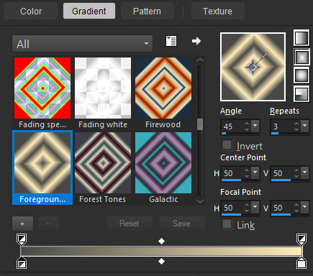
Task: Click the plus add stop button
Action: [x=22, y=224]
